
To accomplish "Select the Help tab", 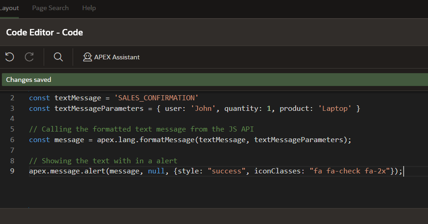I will (89, 8).
